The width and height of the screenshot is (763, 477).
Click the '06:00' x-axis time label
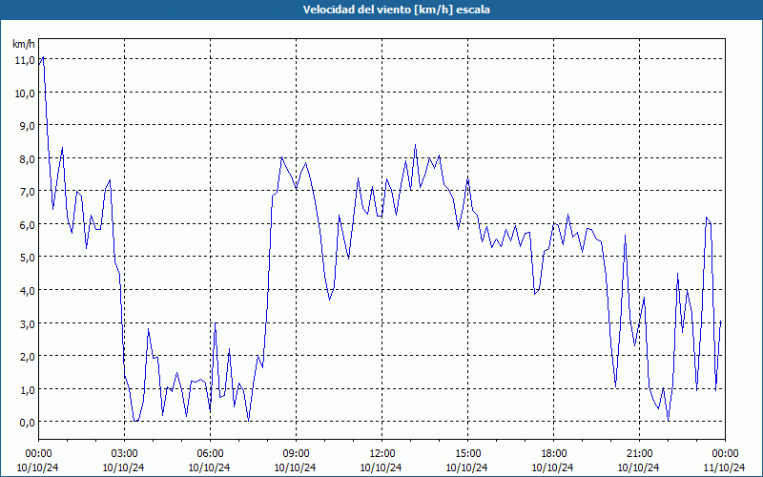click(210, 454)
